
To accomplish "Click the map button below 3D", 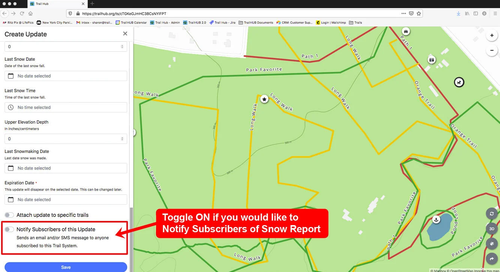I will coord(492,244).
